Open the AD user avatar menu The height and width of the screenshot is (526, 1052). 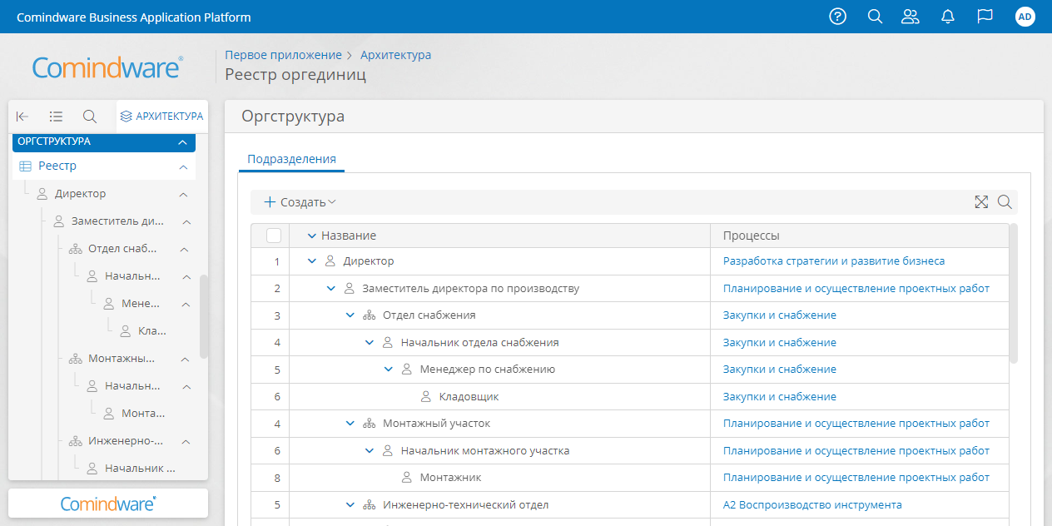pyautogui.click(x=1025, y=17)
